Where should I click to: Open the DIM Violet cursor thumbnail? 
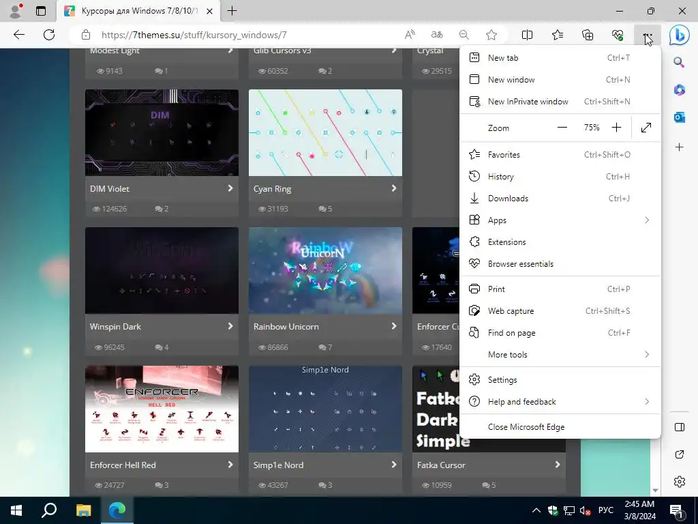pos(162,133)
